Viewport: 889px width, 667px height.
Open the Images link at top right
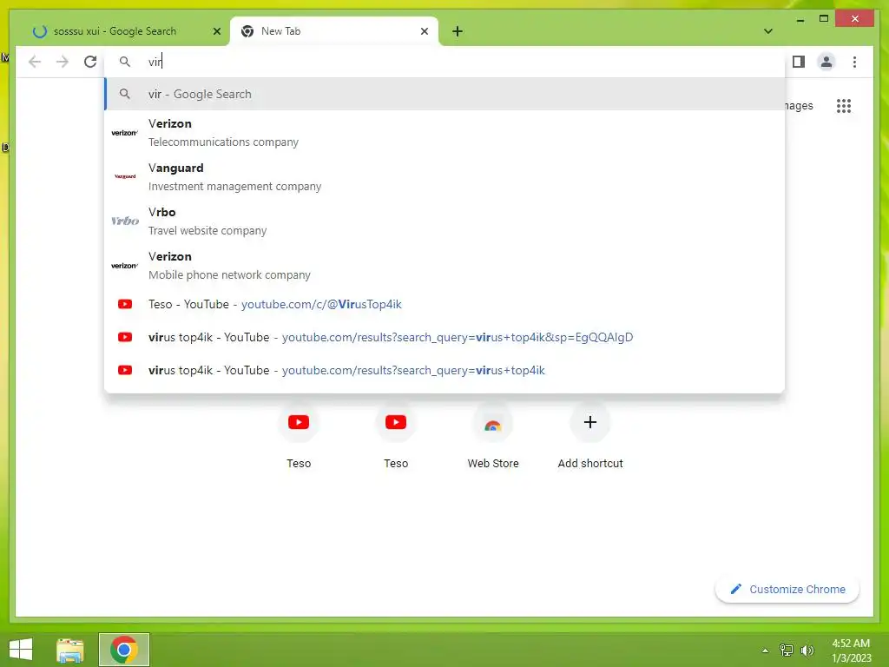[x=799, y=105]
